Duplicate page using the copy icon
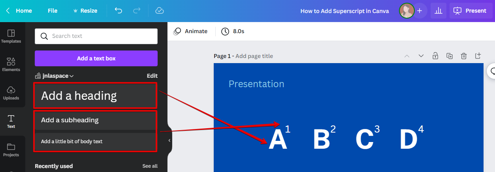495x172 pixels. [x=450, y=56]
